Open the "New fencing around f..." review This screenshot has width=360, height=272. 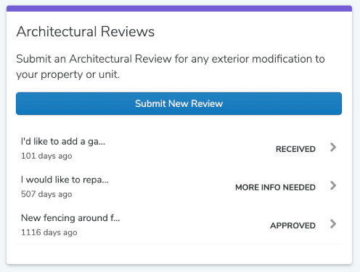point(70,218)
